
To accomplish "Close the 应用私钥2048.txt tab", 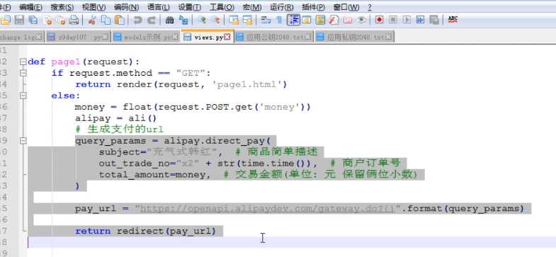I will tap(389, 37).
